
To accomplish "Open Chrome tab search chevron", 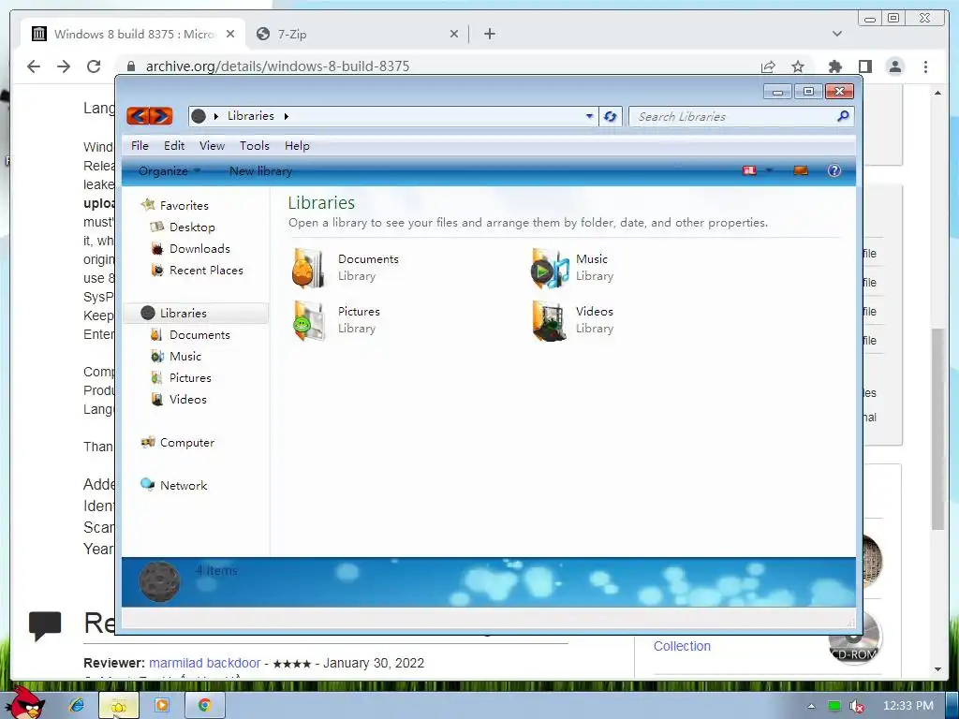I will click(x=837, y=34).
